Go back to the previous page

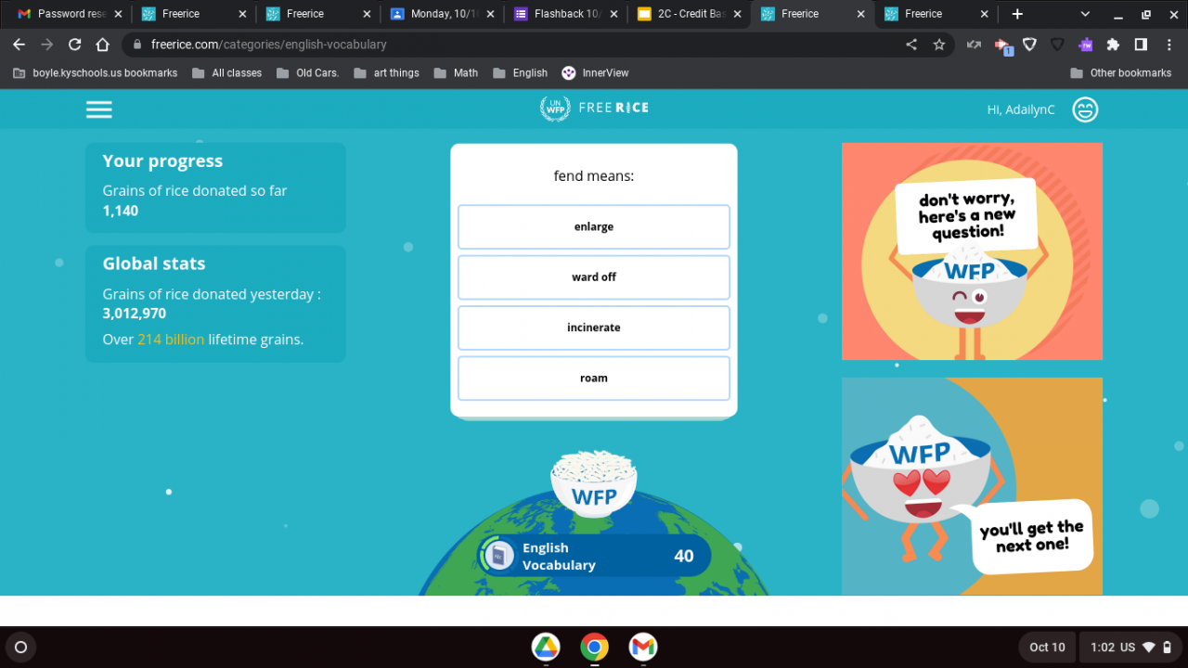(x=19, y=45)
